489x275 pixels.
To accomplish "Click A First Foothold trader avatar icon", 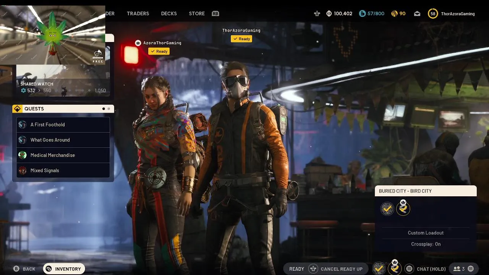I will click(23, 125).
